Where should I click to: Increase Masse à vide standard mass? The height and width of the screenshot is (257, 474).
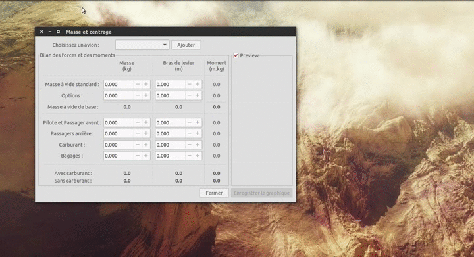point(146,84)
